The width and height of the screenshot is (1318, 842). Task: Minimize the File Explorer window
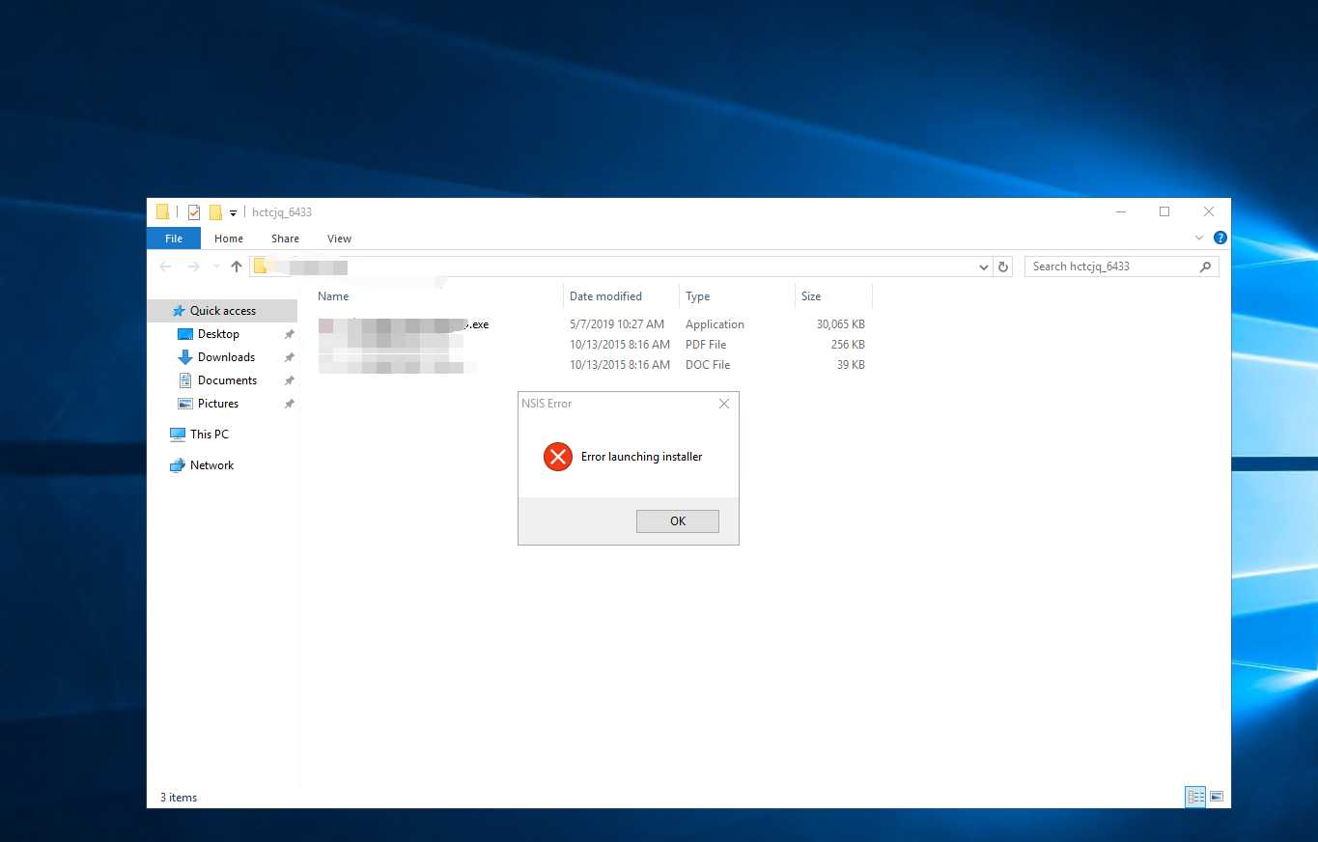pos(1121,211)
